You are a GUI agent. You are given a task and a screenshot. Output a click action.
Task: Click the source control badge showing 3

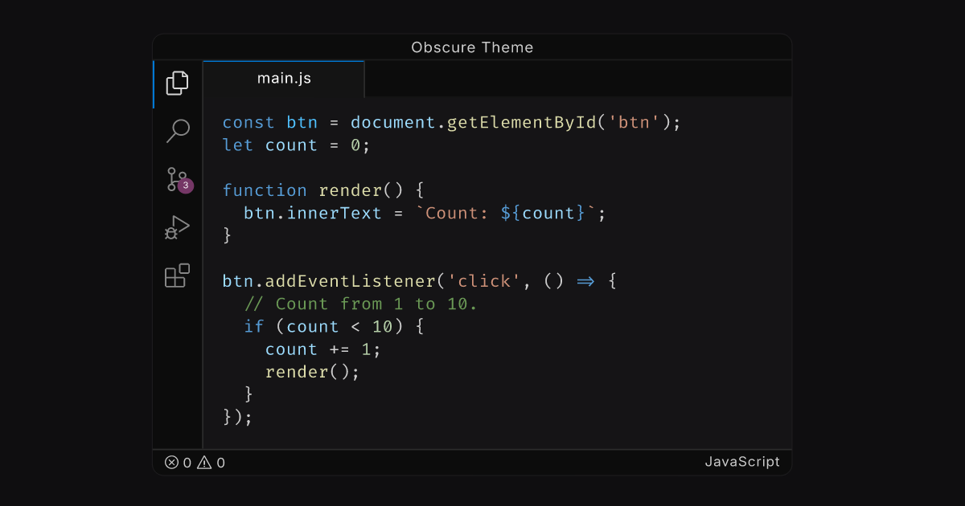pos(186,186)
